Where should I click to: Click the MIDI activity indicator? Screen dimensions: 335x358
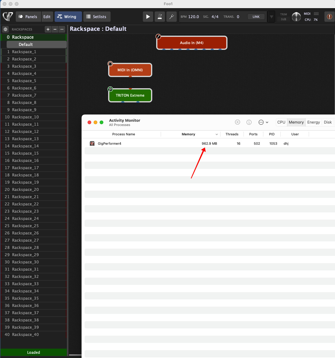point(316,14)
